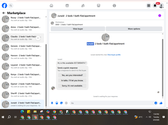This screenshot has width=168, height=125.
Task: Click the conversation list scrollbar
Action: pyautogui.click(x=46, y=75)
